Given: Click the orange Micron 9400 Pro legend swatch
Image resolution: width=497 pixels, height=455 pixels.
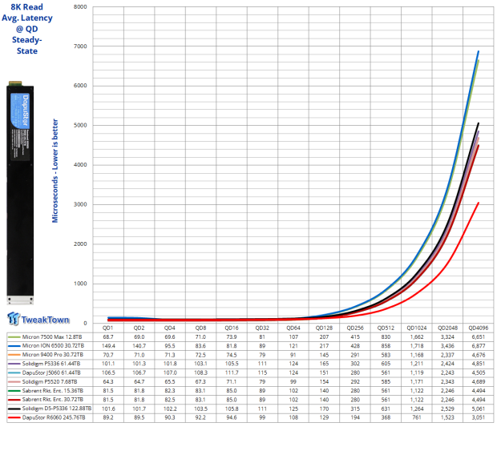Looking at the screenshot, I should (x=14, y=355).
